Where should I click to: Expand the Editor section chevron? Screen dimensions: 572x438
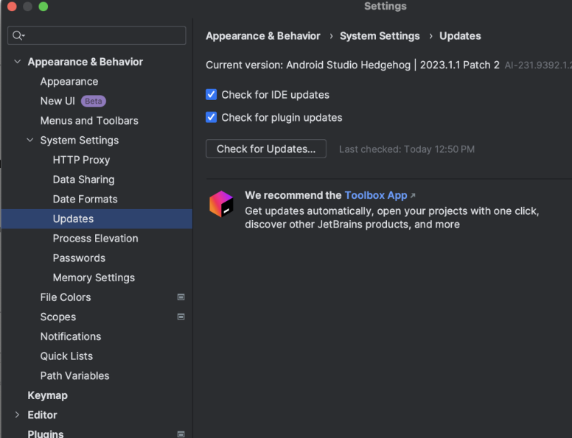[x=17, y=414]
